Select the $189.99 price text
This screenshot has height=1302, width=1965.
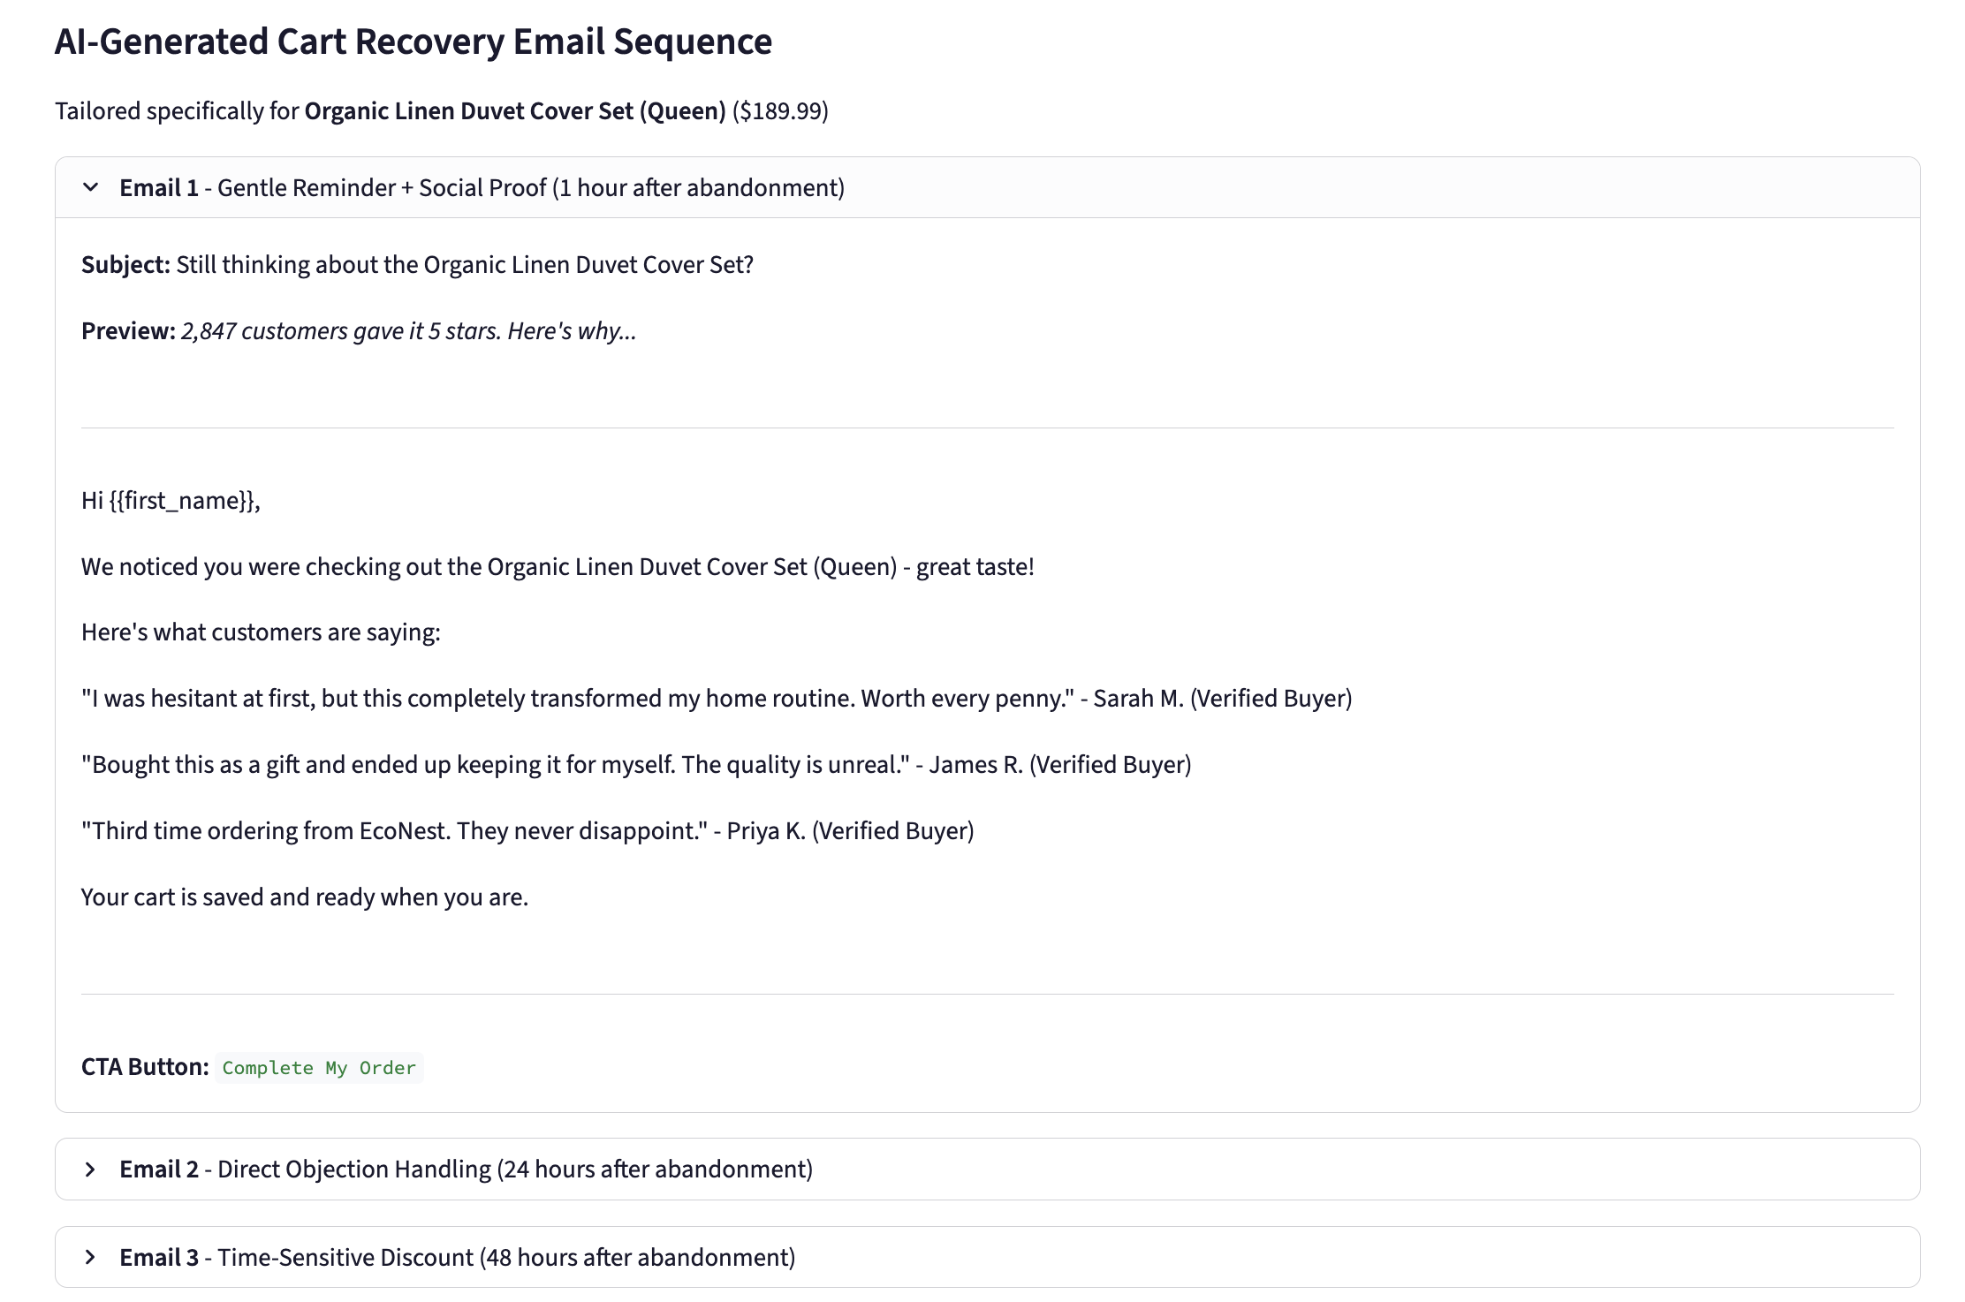[x=781, y=111]
